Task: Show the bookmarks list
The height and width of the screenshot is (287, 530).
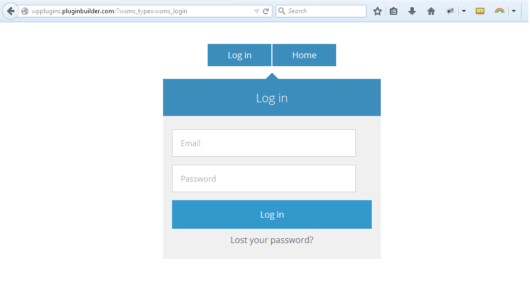Action: [x=394, y=11]
